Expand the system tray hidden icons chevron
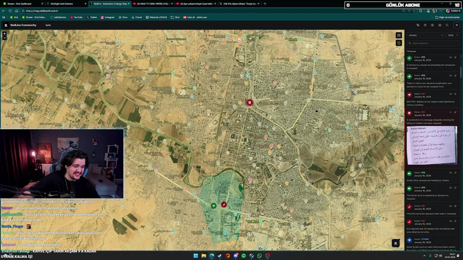463x260 pixels. 425,256
